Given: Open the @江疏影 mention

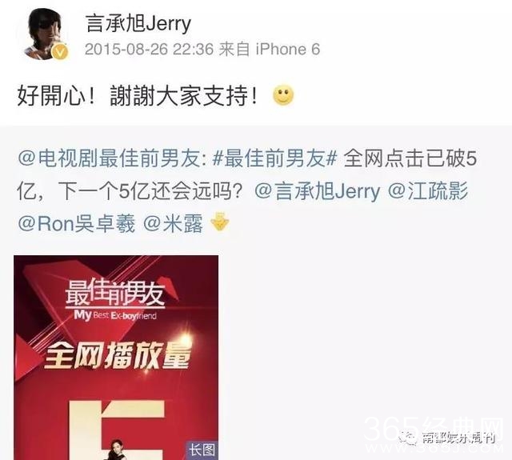Looking at the screenshot, I should coord(428,191).
